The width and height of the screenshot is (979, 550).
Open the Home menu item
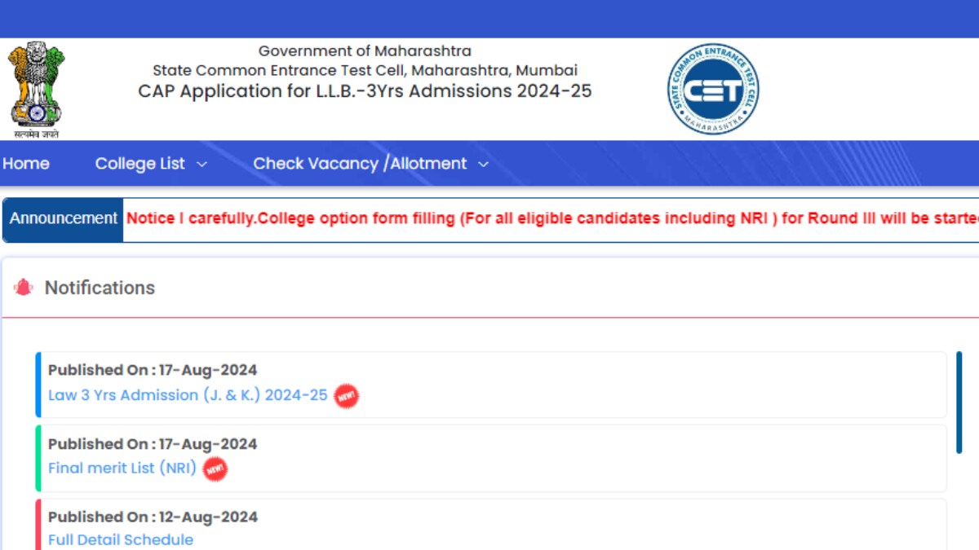(x=25, y=164)
